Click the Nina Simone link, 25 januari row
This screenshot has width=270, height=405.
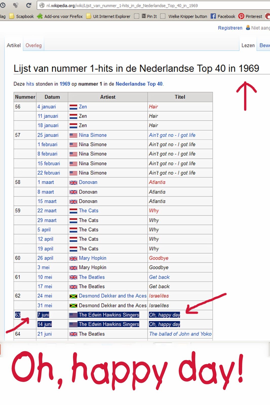(93, 135)
